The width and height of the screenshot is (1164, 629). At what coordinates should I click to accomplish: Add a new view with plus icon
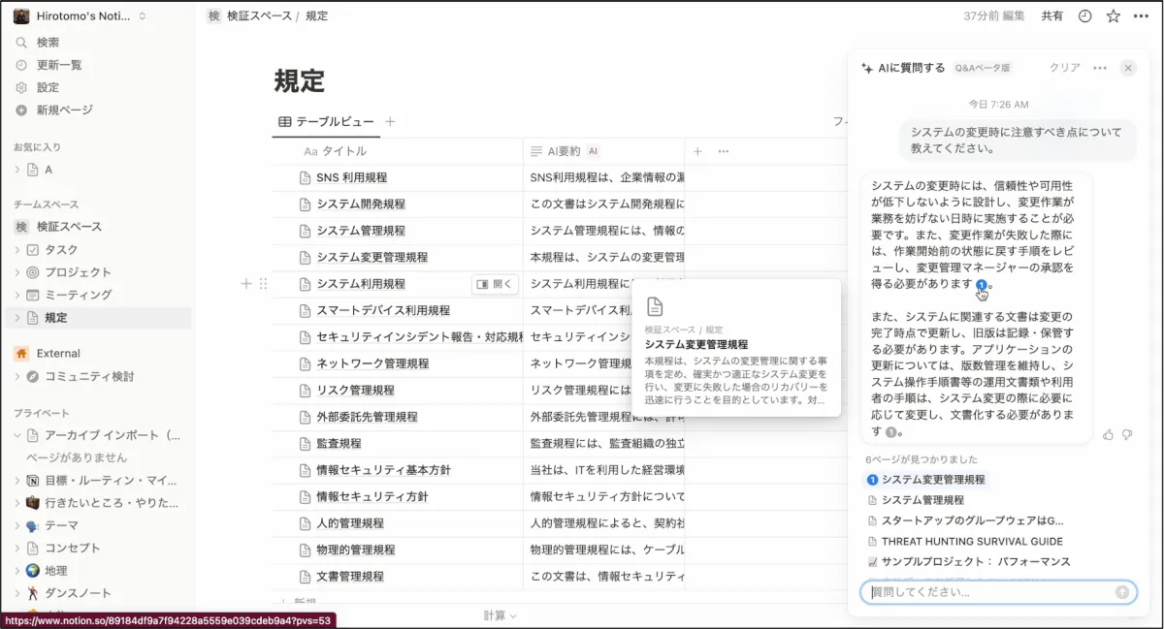[390, 122]
